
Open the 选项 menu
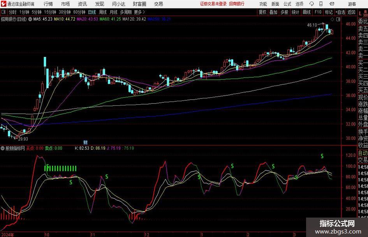pyautogui.click(x=299, y=4)
